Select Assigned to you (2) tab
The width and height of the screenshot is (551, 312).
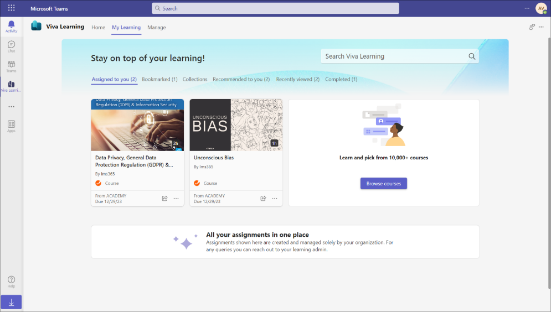(x=114, y=79)
